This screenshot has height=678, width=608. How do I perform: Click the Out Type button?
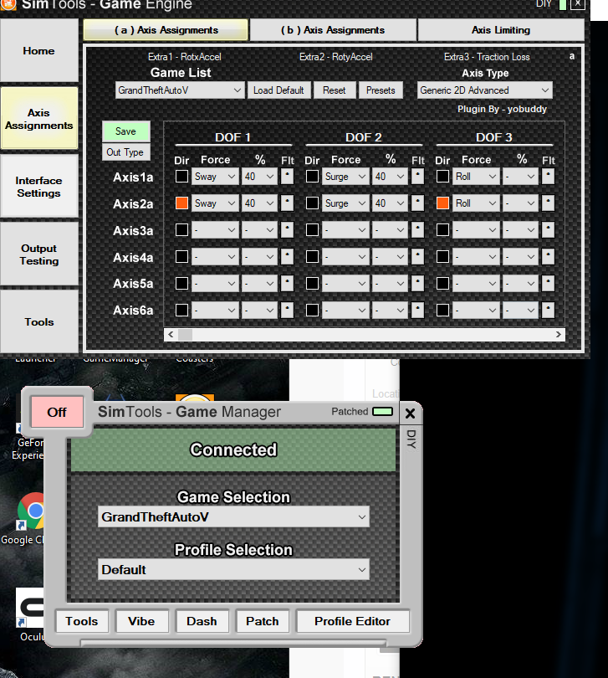(125, 152)
